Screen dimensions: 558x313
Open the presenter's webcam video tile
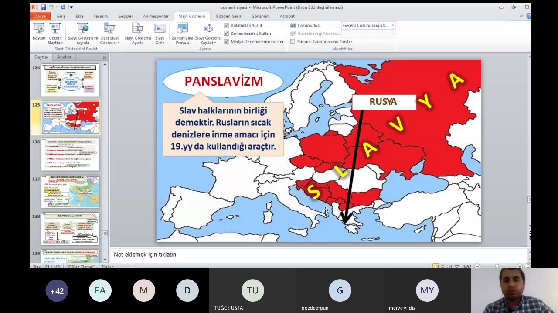point(514,290)
